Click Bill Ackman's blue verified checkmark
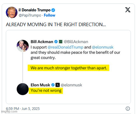 tap(56, 42)
